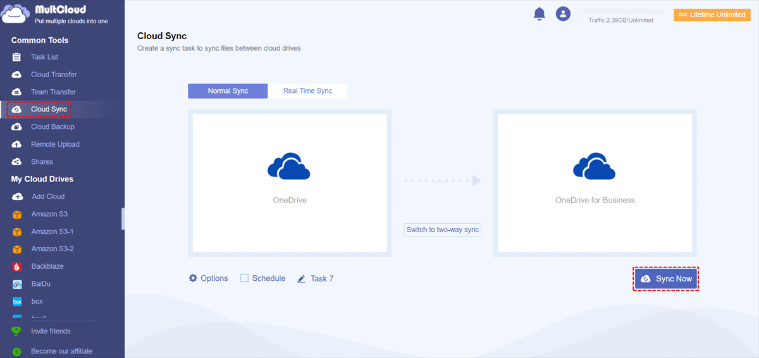Select the Normal Sync tab
Screen dimensions: 759x358
point(228,91)
